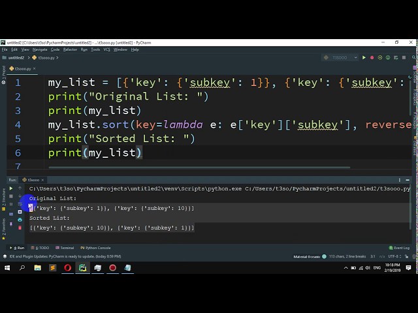418x313 pixels.
Task: Click the red Debug bug icon
Action: (x=372, y=57)
